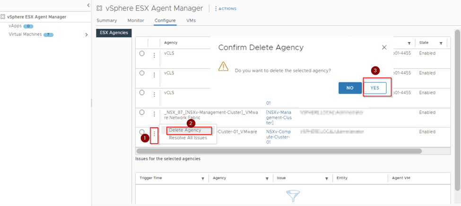Image resolution: width=461 pixels, height=206 pixels.
Task: Collapse the left navigation panel
Action: pos(88,5)
